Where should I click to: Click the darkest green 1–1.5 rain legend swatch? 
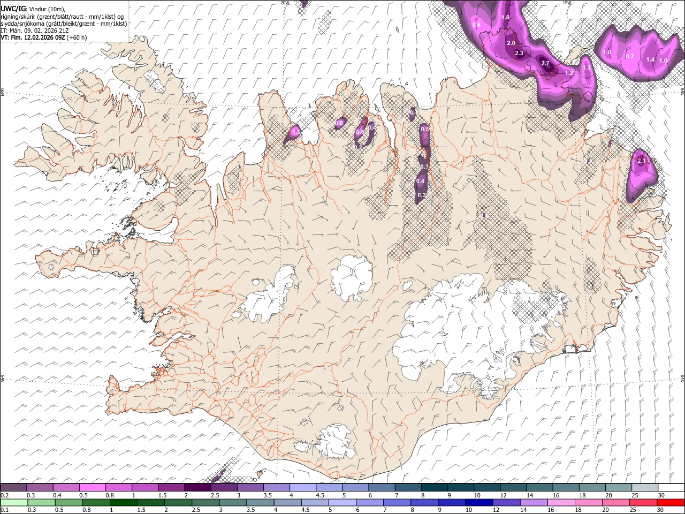pos(124,502)
